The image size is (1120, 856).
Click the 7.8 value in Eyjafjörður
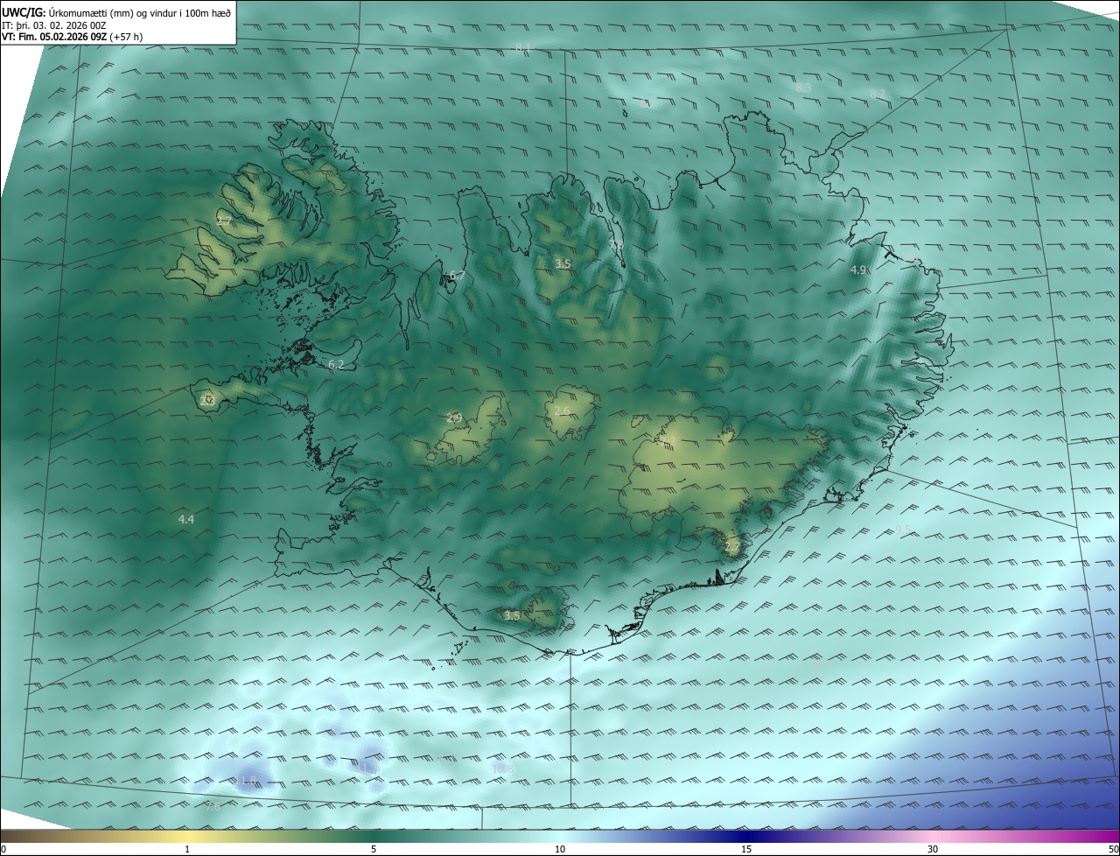coord(617,245)
